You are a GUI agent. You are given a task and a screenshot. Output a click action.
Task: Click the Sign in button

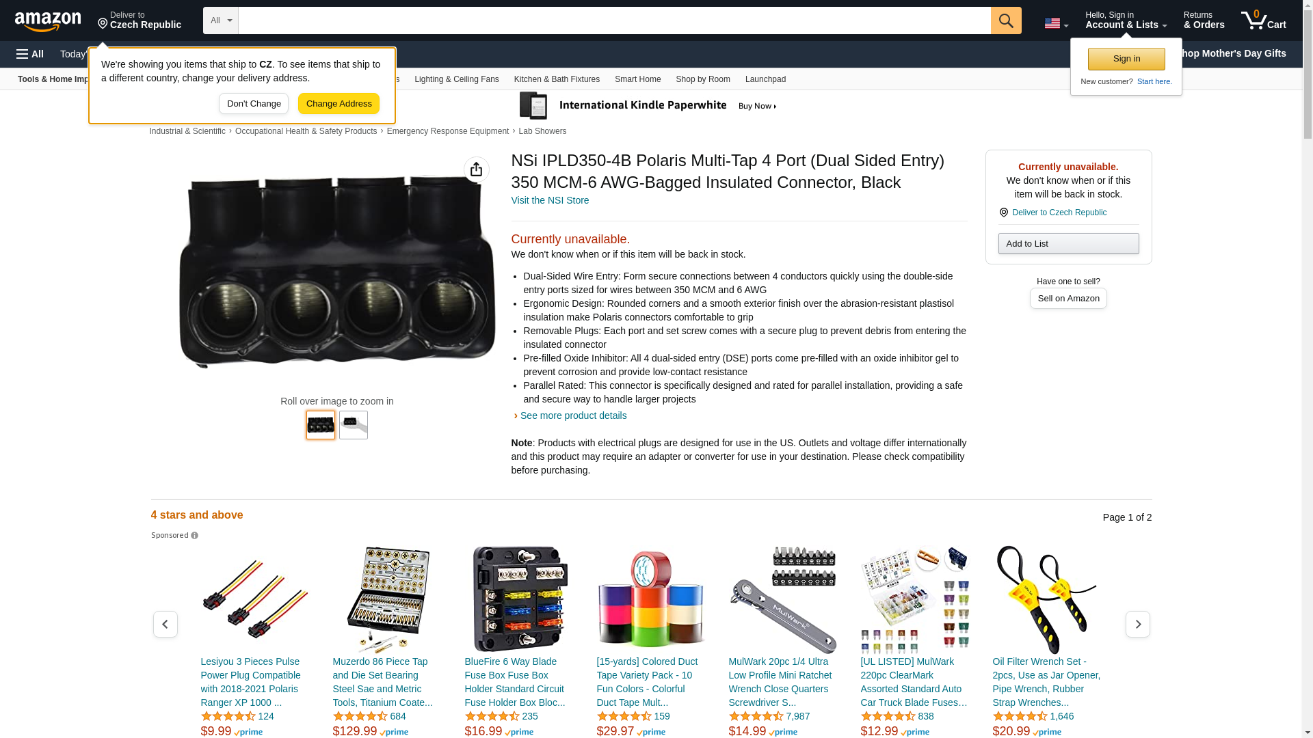[x=1126, y=59]
